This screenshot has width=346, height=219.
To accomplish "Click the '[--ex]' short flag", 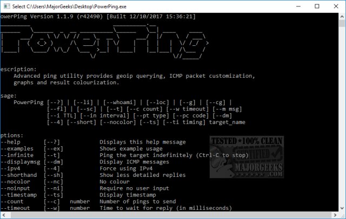I will (x=54, y=148).
